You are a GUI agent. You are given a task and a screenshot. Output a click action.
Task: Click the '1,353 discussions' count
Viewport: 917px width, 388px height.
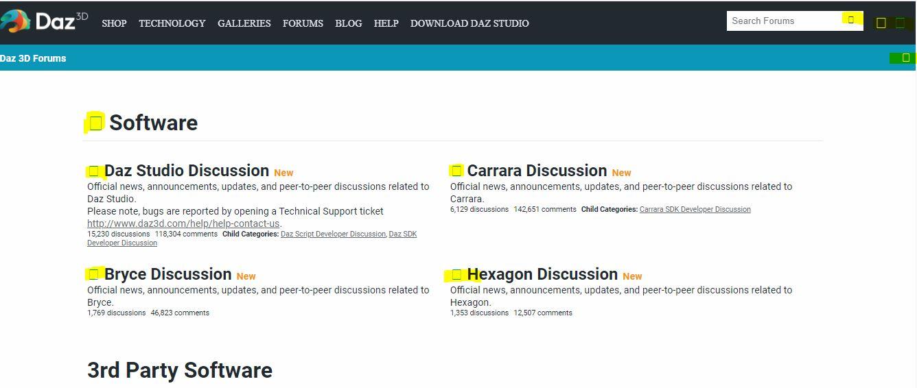pyautogui.click(x=479, y=313)
